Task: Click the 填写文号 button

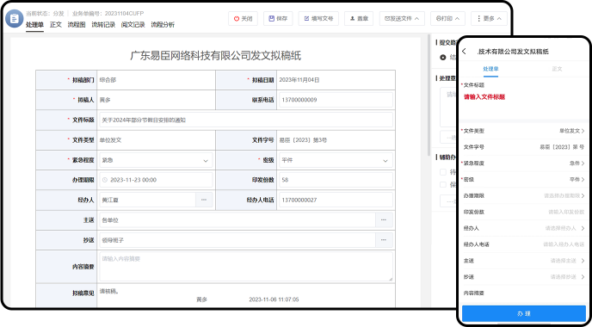Action: point(318,19)
